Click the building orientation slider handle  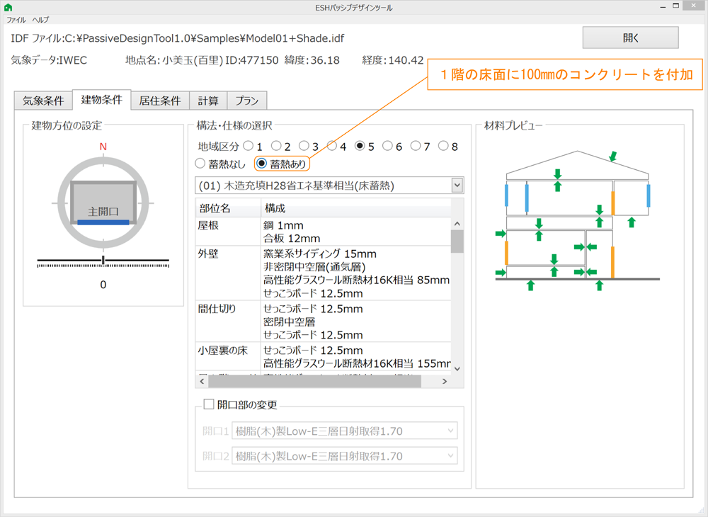[103, 260]
